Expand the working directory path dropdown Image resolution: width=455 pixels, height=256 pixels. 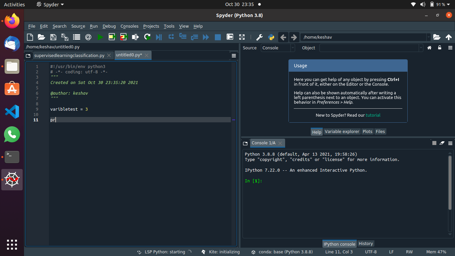428,37
